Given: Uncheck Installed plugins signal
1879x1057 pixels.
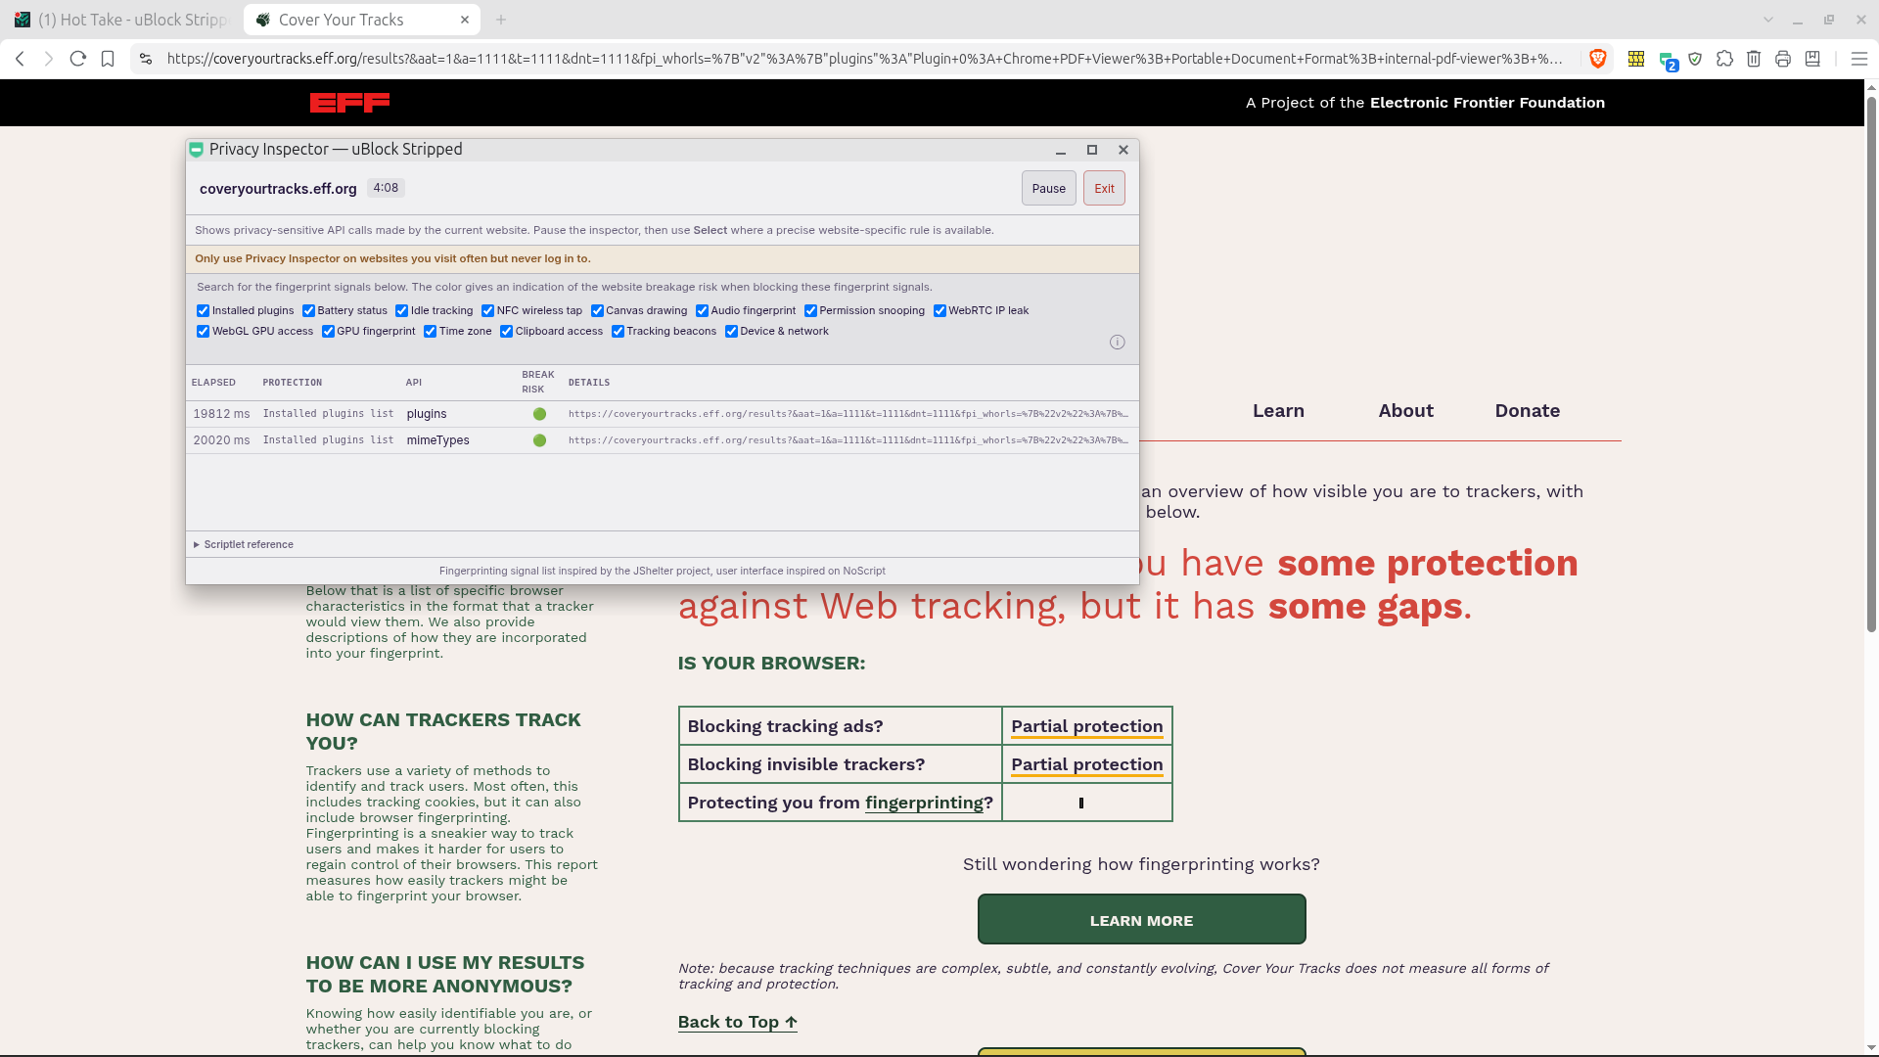Looking at the screenshot, I should [204, 310].
